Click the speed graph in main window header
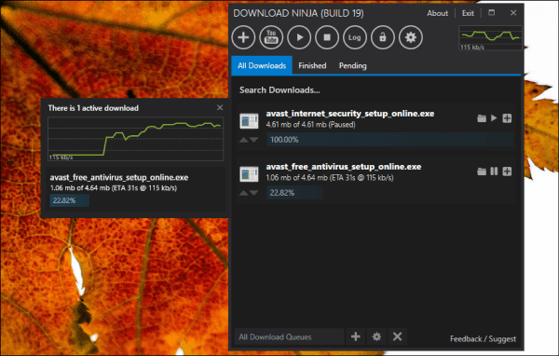Screen dimensions: 559x356 tap(491, 38)
